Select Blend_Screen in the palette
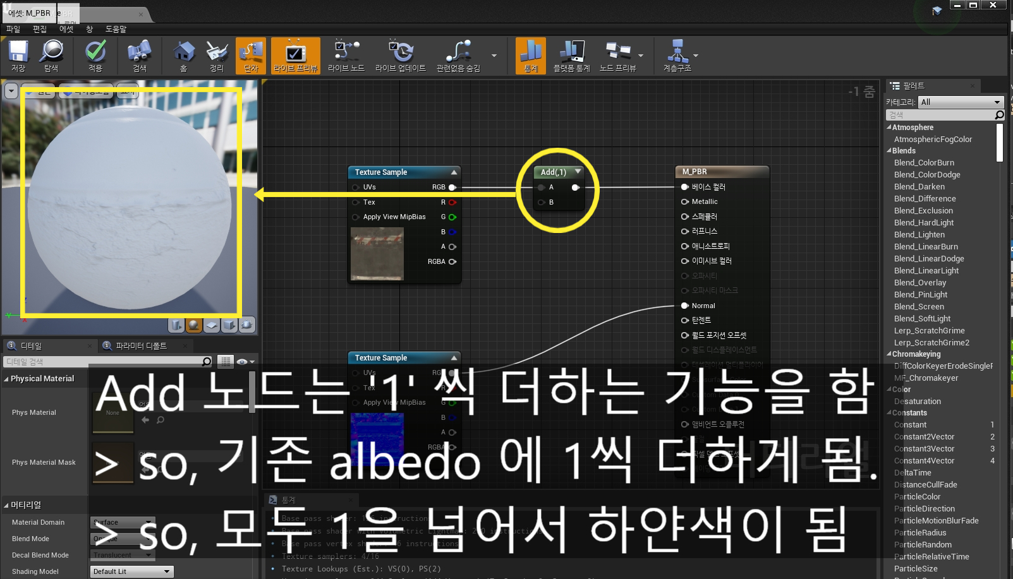1013x579 pixels. click(919, 307)
